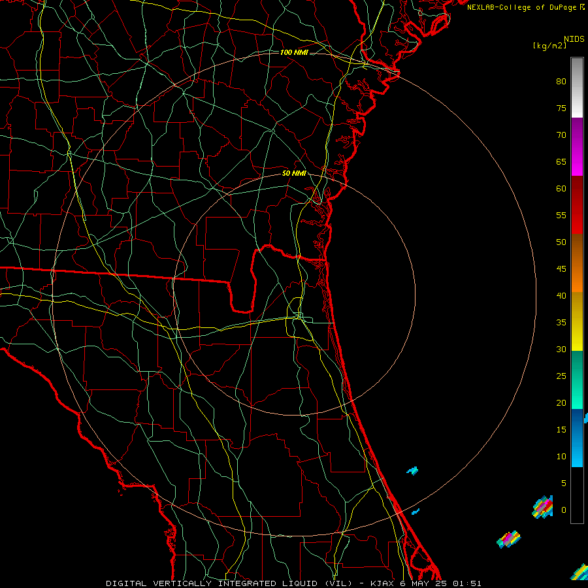Image resolution: width=588 pixels, height=588 pixels.
Task: Click the multicolor storm echo beside the scale's 0 label
Action: [543, 507]
